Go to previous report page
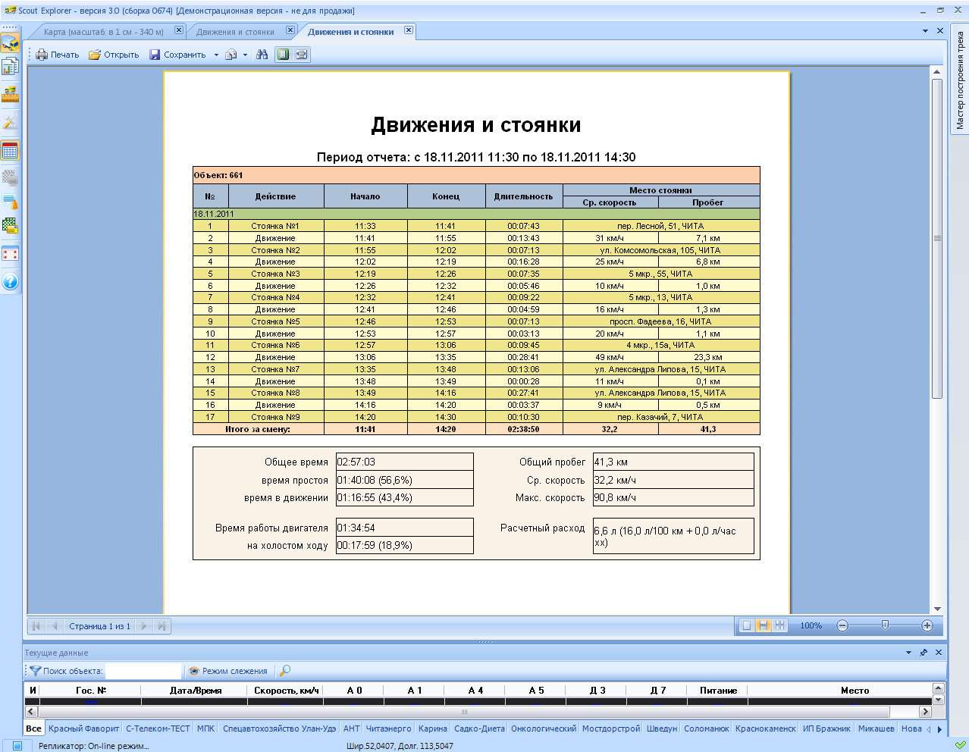969x752 pixels. pyautogui.click(x=55, y=626)
